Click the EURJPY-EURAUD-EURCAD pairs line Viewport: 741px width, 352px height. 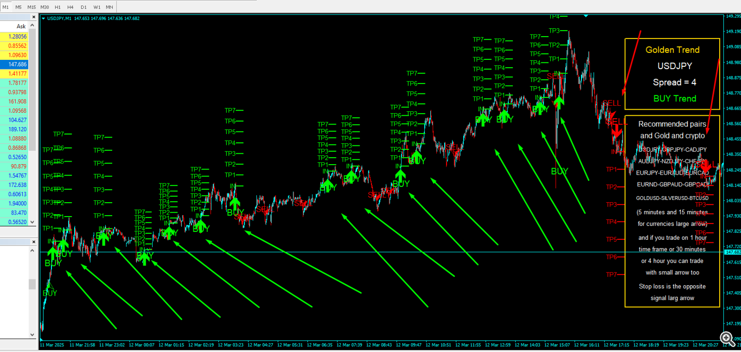pos(672,173)
